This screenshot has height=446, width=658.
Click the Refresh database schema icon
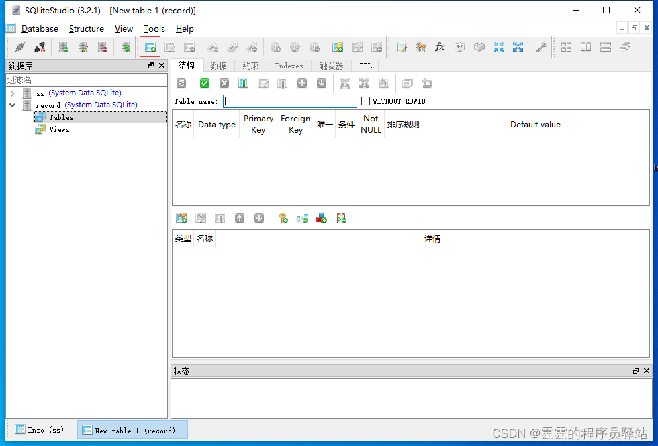click(x=126, y=47)
